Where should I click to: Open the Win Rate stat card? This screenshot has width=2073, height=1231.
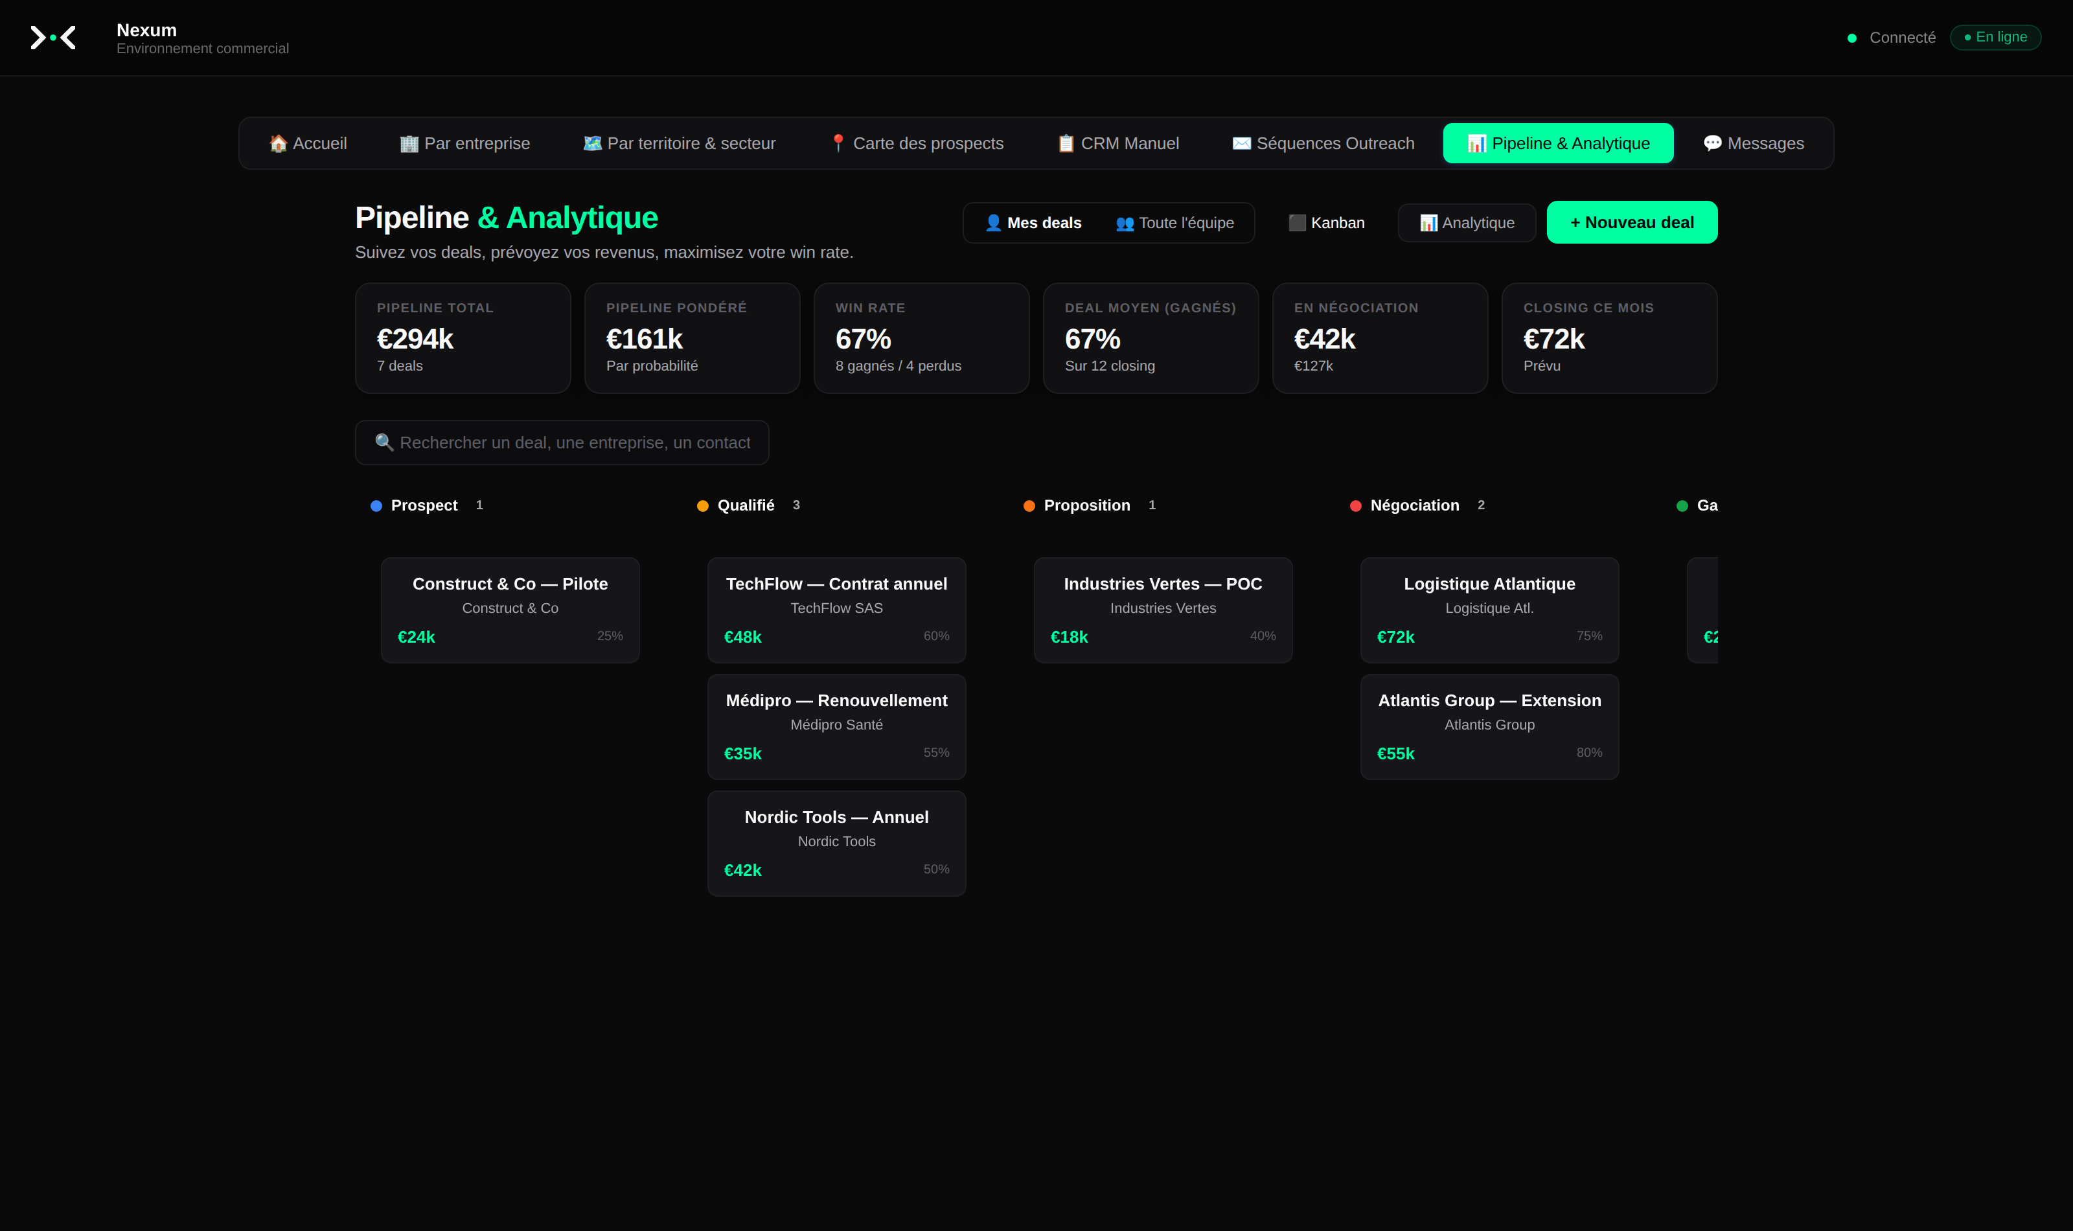click(x=921, y=338)
